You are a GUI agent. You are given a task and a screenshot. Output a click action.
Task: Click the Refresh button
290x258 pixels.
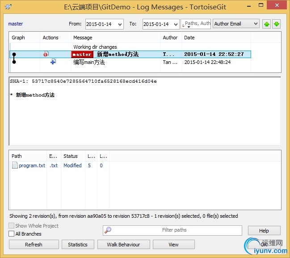click(34, 245)
